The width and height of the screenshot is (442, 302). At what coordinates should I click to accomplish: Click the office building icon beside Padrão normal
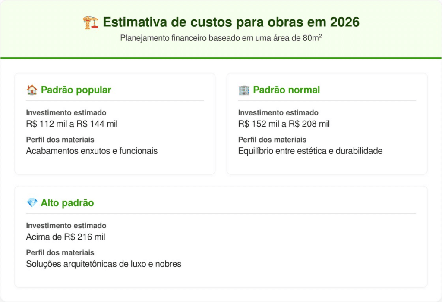click(x=244, y=90)
